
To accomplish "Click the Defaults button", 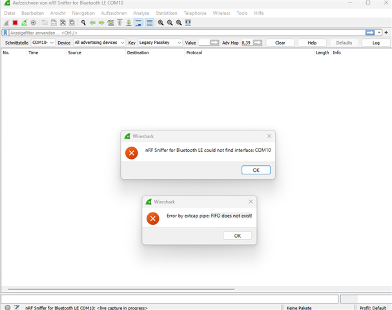I will (x=344, y=43).
